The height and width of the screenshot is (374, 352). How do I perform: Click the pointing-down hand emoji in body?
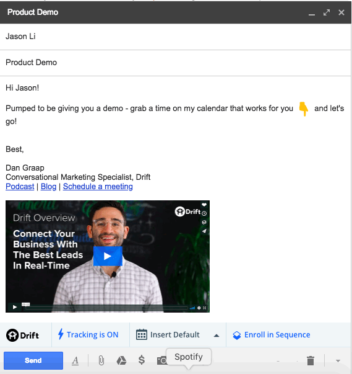[x=304, y=109]
